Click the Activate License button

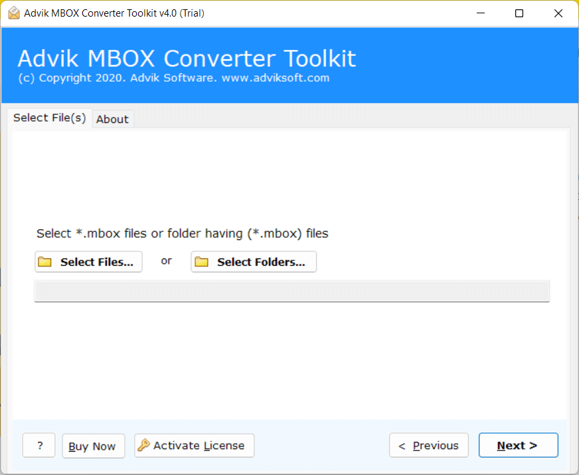[x=195, y=446]
